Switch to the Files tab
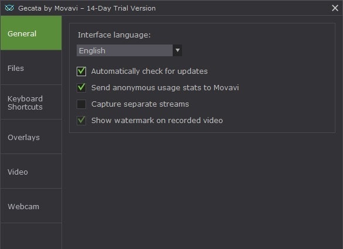This screenshot has width=343, height=249. coord(31,68)
